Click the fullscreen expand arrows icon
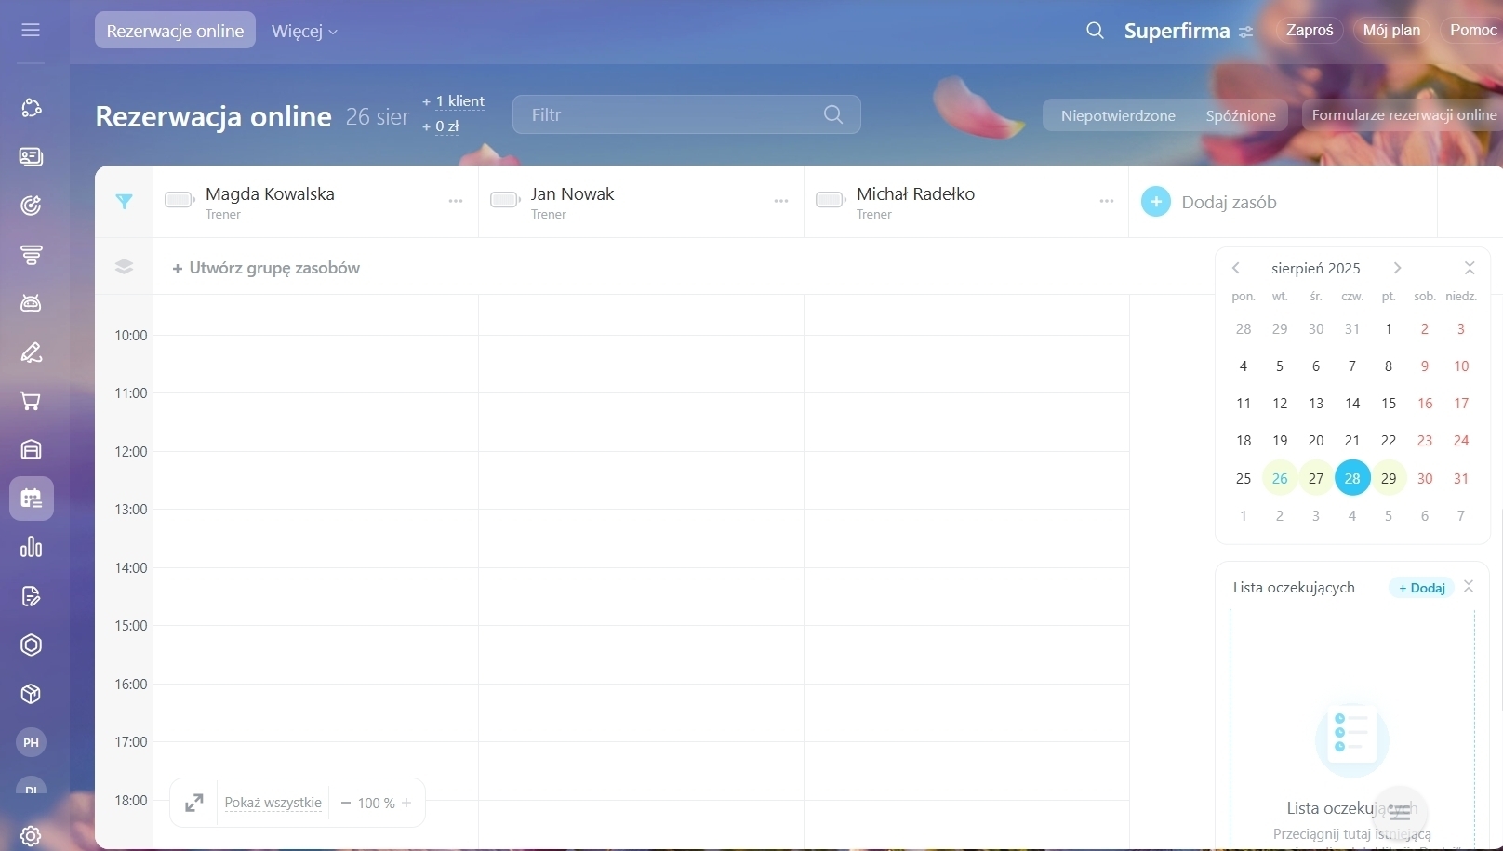 (x=194, y=803)
